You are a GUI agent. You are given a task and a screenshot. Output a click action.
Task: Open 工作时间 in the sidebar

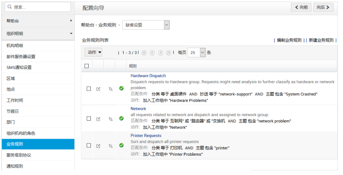38,100
